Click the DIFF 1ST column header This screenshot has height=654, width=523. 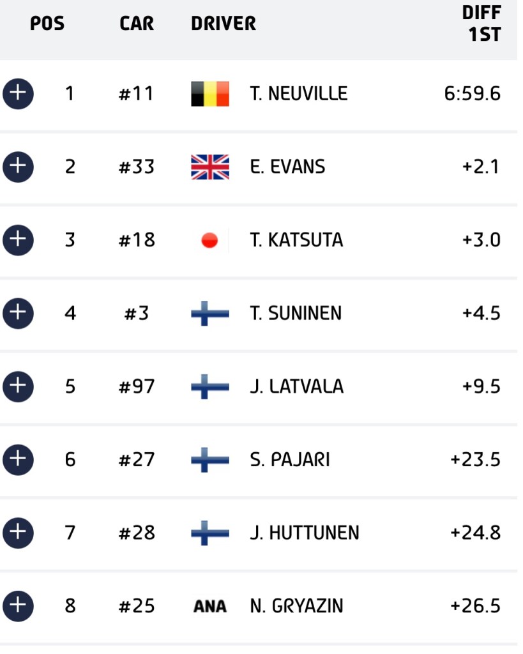coord(482,24)
